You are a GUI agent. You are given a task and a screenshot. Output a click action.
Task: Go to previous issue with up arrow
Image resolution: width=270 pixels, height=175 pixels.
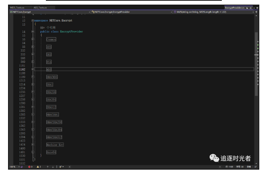click(48, 167)
